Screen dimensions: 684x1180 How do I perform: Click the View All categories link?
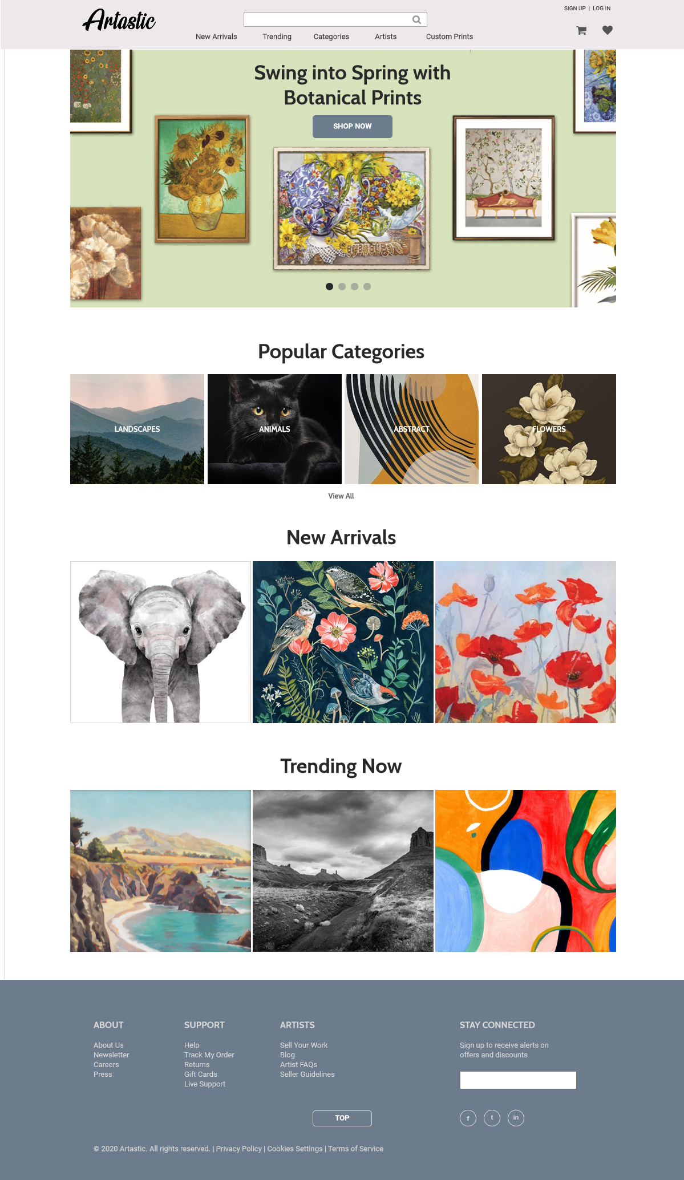point(341,496)
